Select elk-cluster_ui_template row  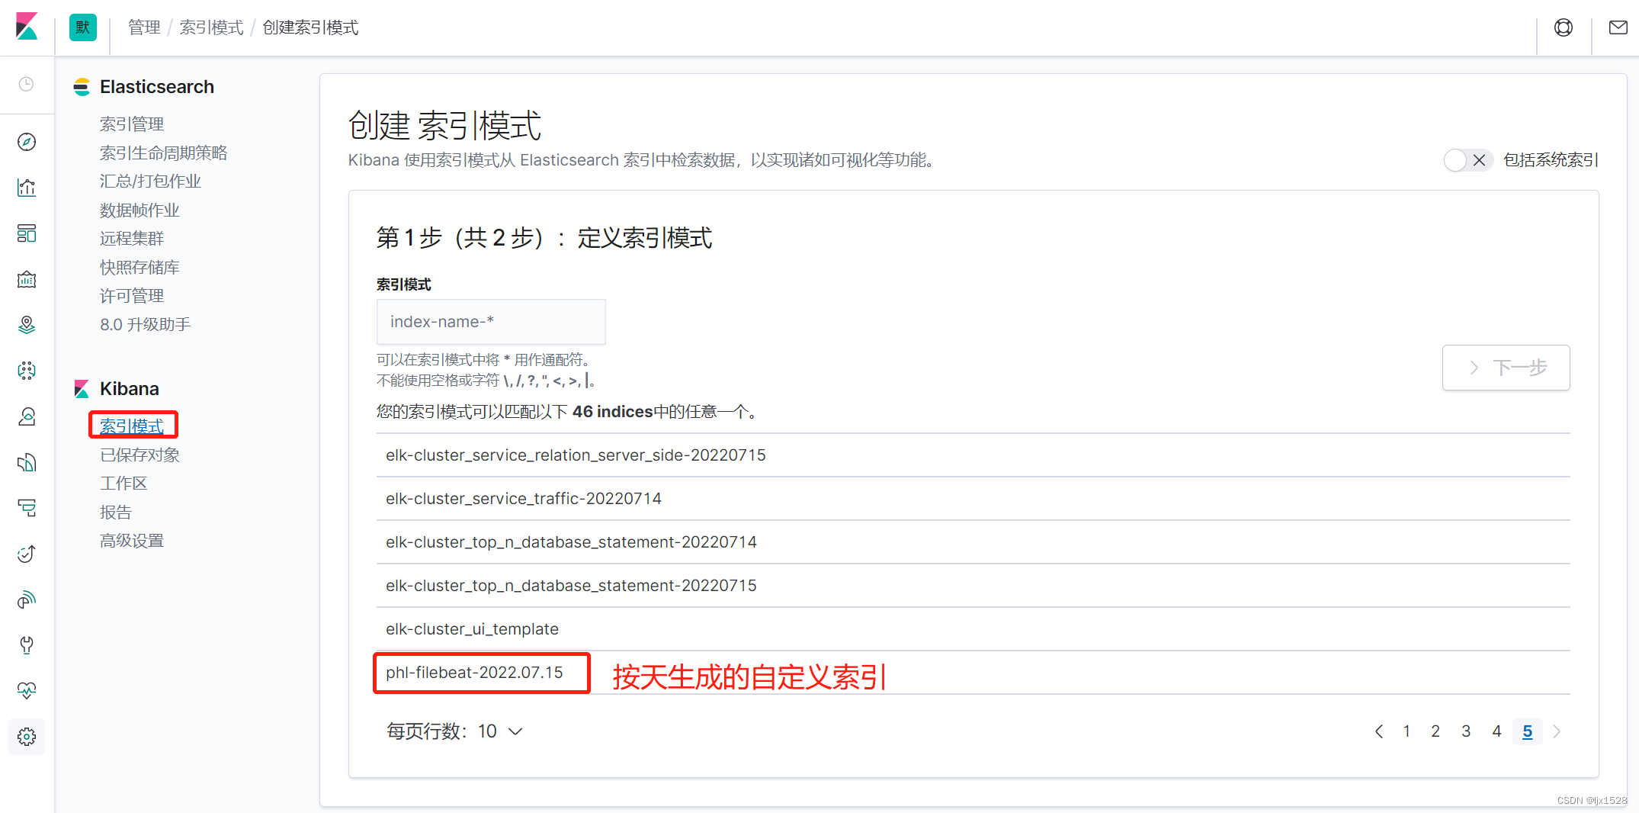973,629
